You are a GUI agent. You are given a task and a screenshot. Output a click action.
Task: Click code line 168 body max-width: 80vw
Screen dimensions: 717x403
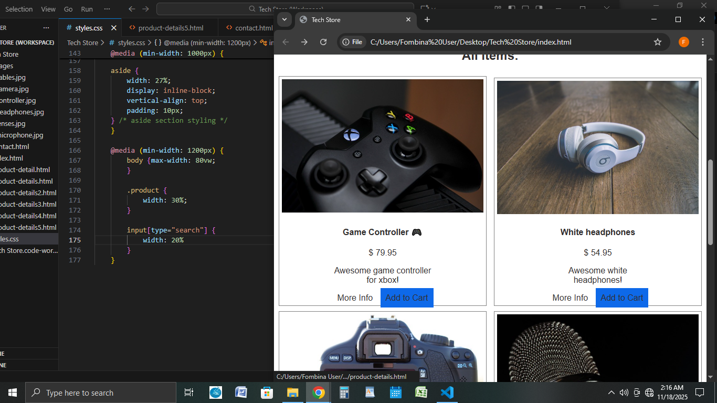point(171,160)
